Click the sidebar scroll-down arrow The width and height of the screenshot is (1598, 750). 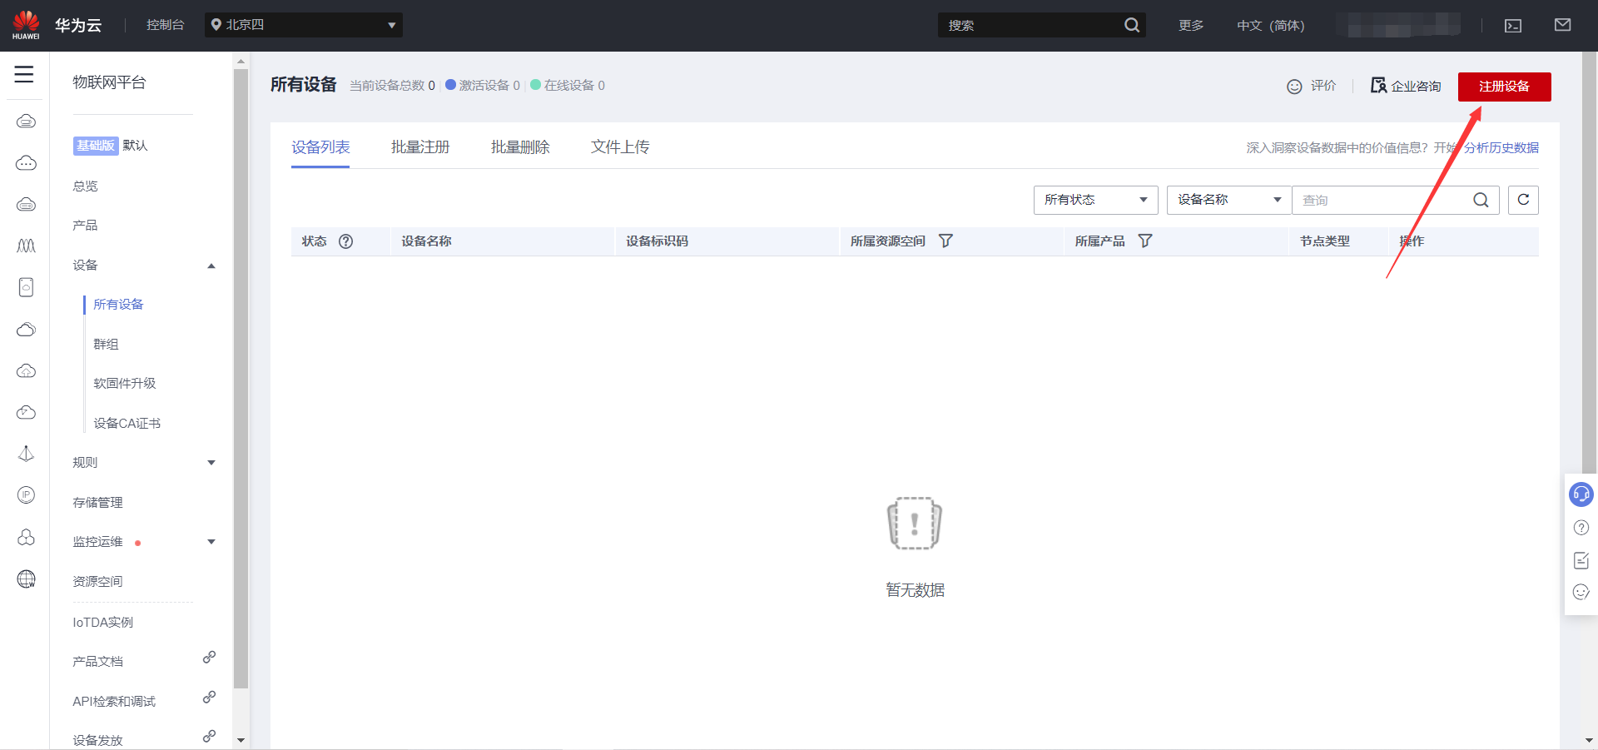click(x=241, y=740)
